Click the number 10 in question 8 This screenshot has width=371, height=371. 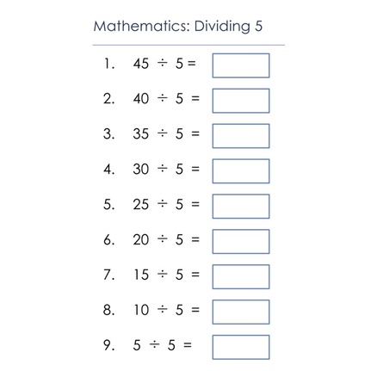click(141, 310)
